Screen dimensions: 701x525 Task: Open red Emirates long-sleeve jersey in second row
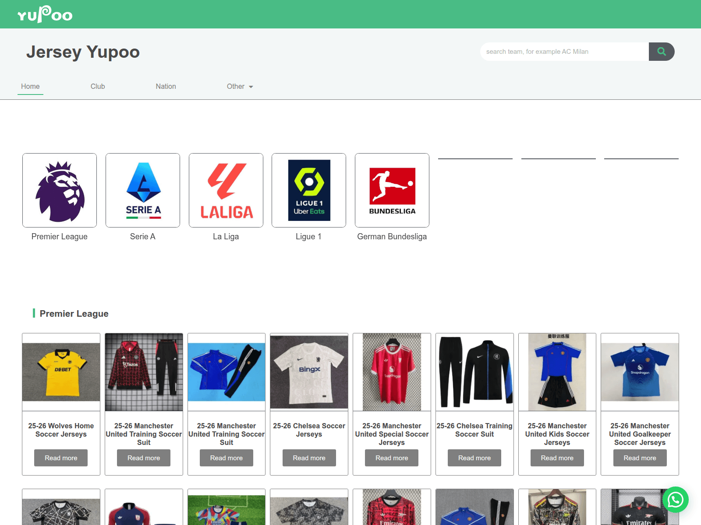[392, 507]
